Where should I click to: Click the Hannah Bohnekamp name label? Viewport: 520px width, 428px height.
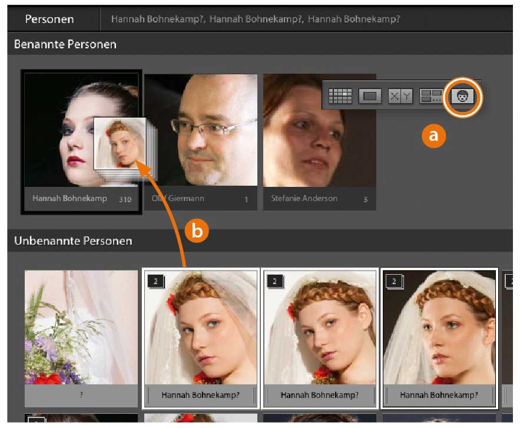[x=69, y=198]
